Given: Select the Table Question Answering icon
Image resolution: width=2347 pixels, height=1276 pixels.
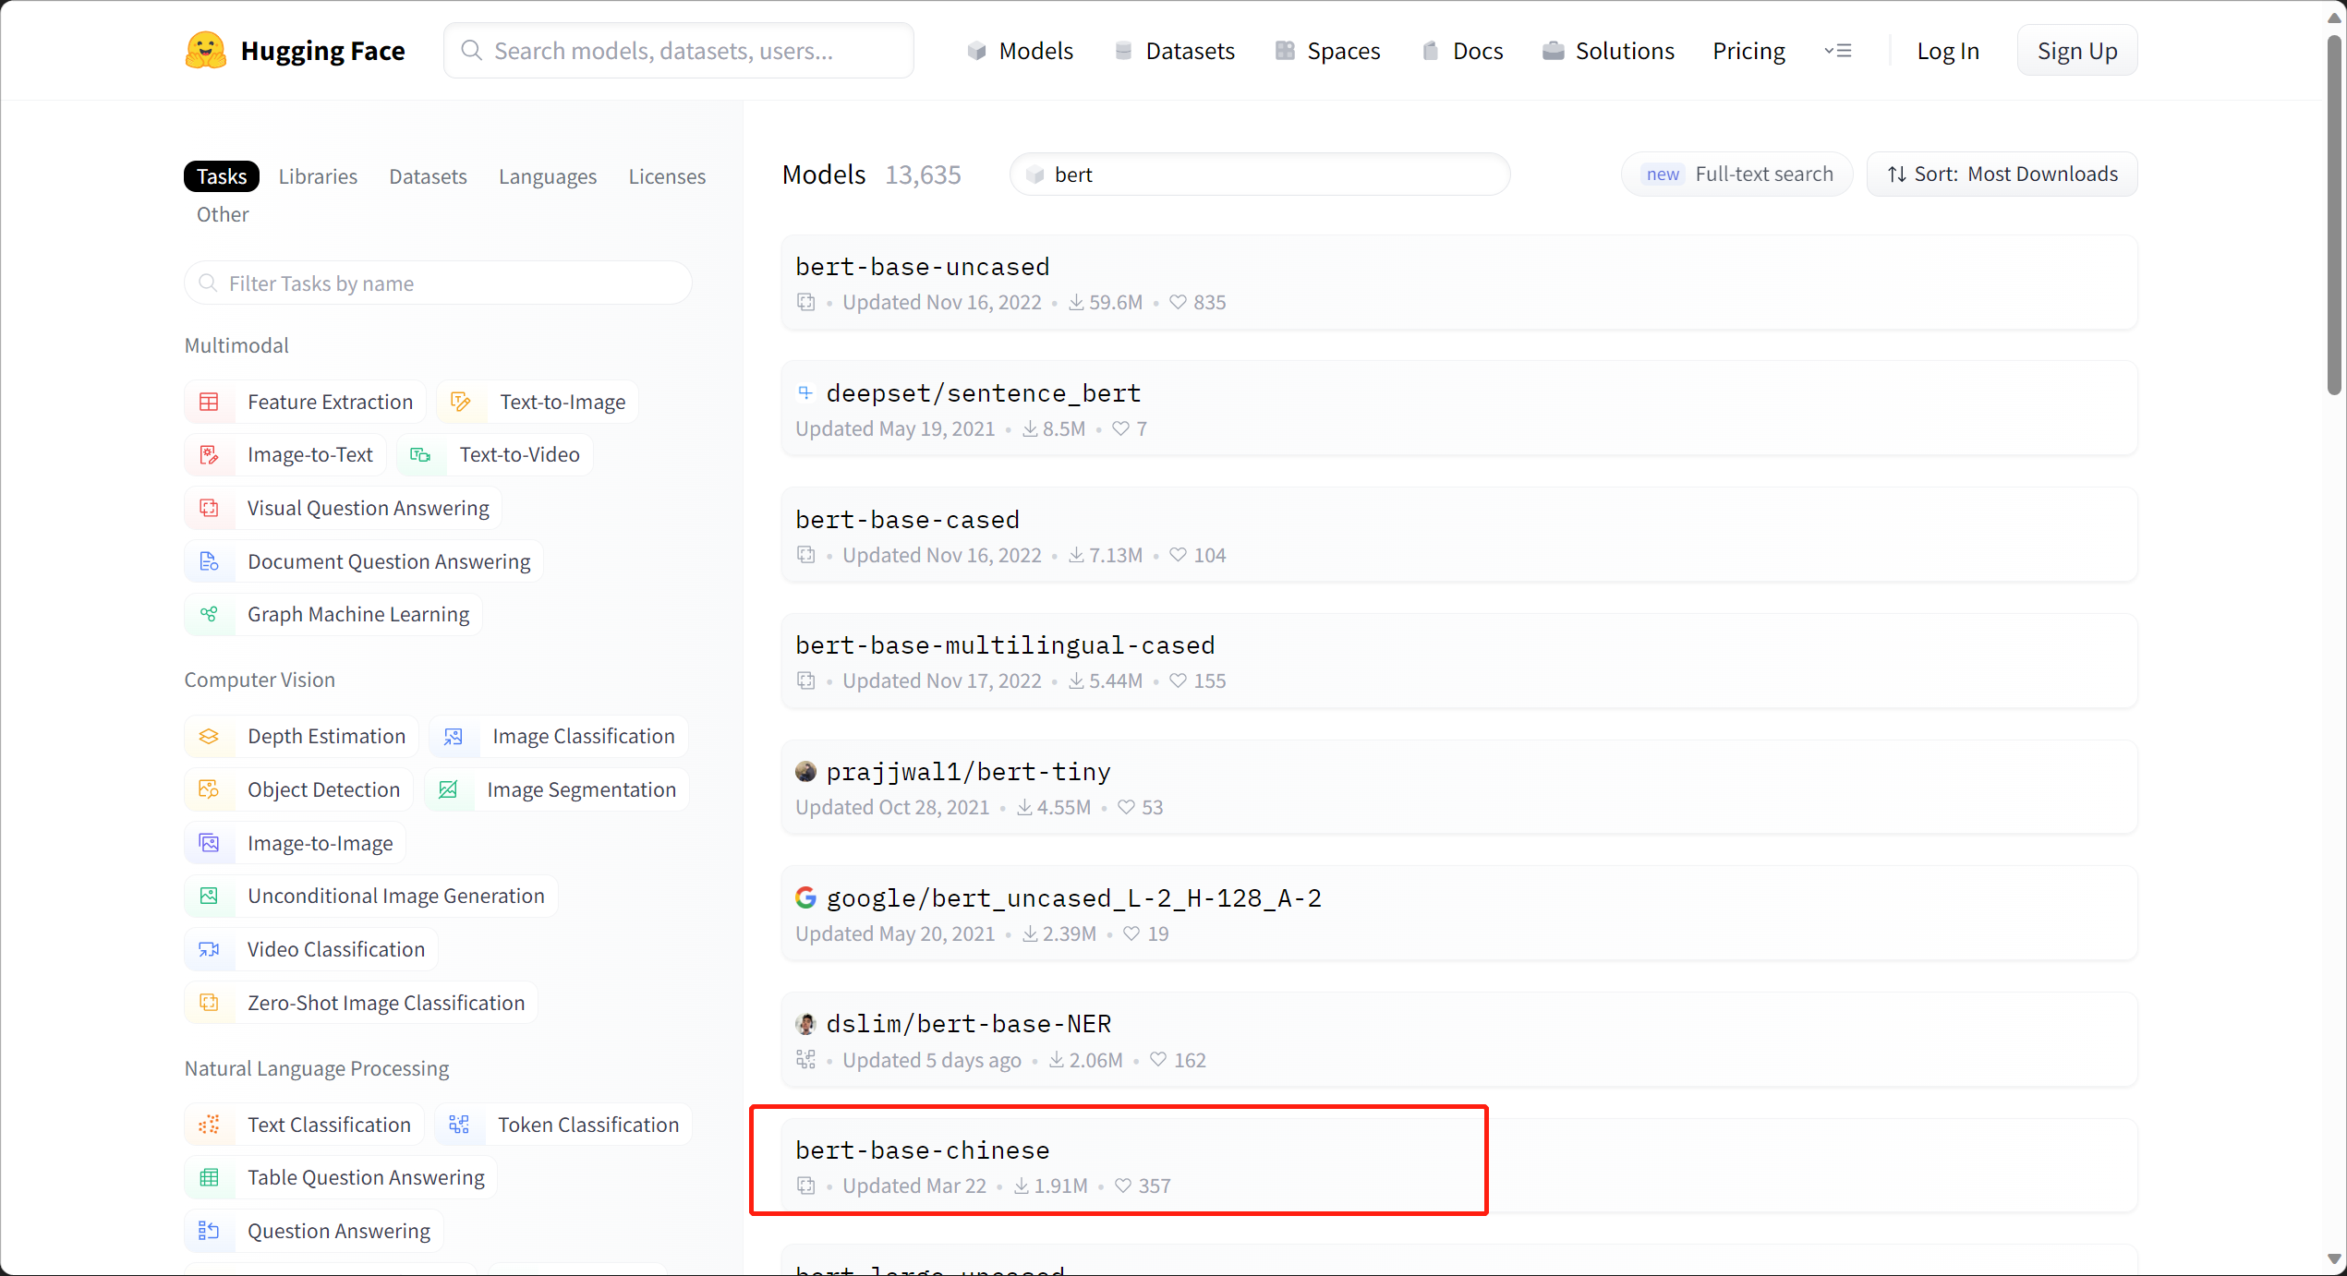Looking at the screenshot, I should tap(210, 1177).
